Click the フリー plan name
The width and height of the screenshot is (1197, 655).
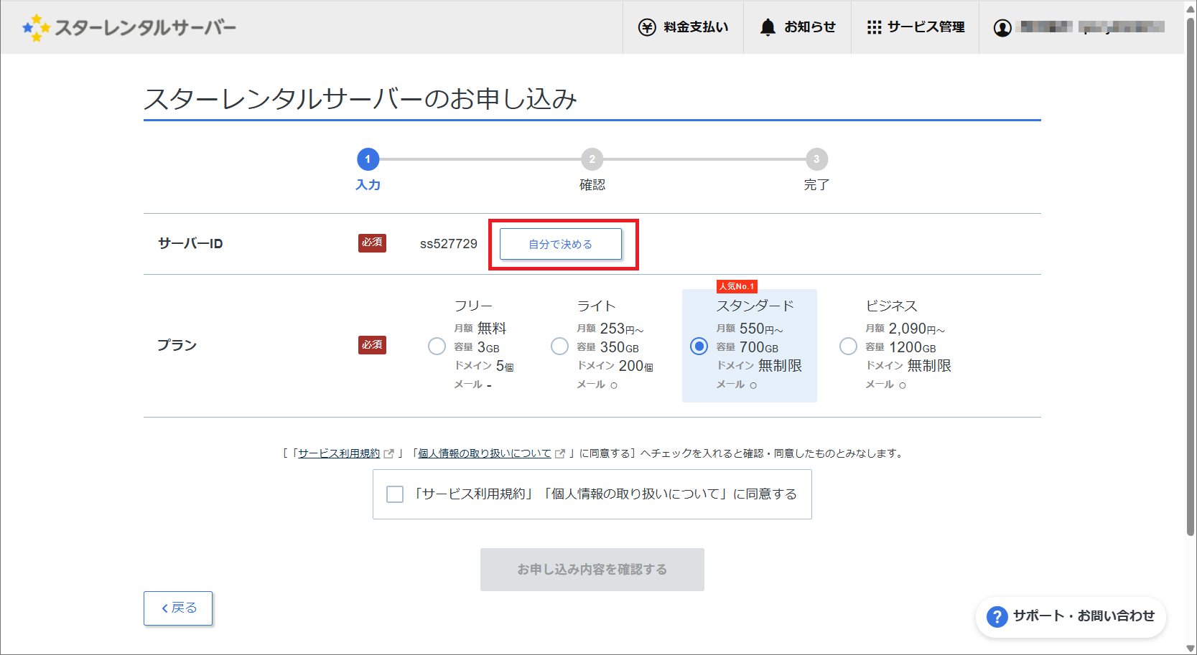(x=473, y=306)
